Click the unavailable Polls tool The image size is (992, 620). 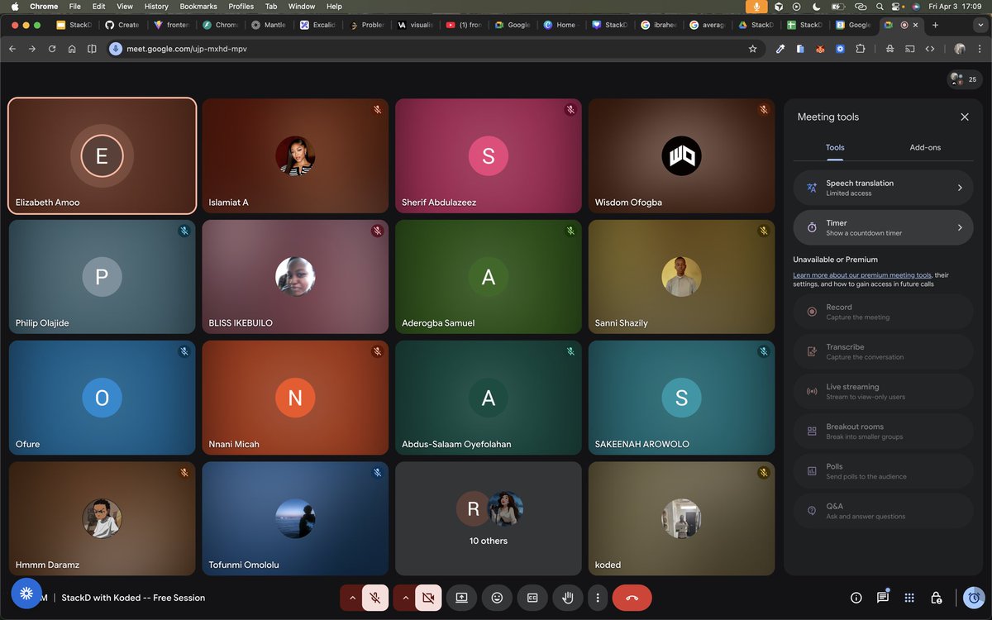click(x=883, y=470)
